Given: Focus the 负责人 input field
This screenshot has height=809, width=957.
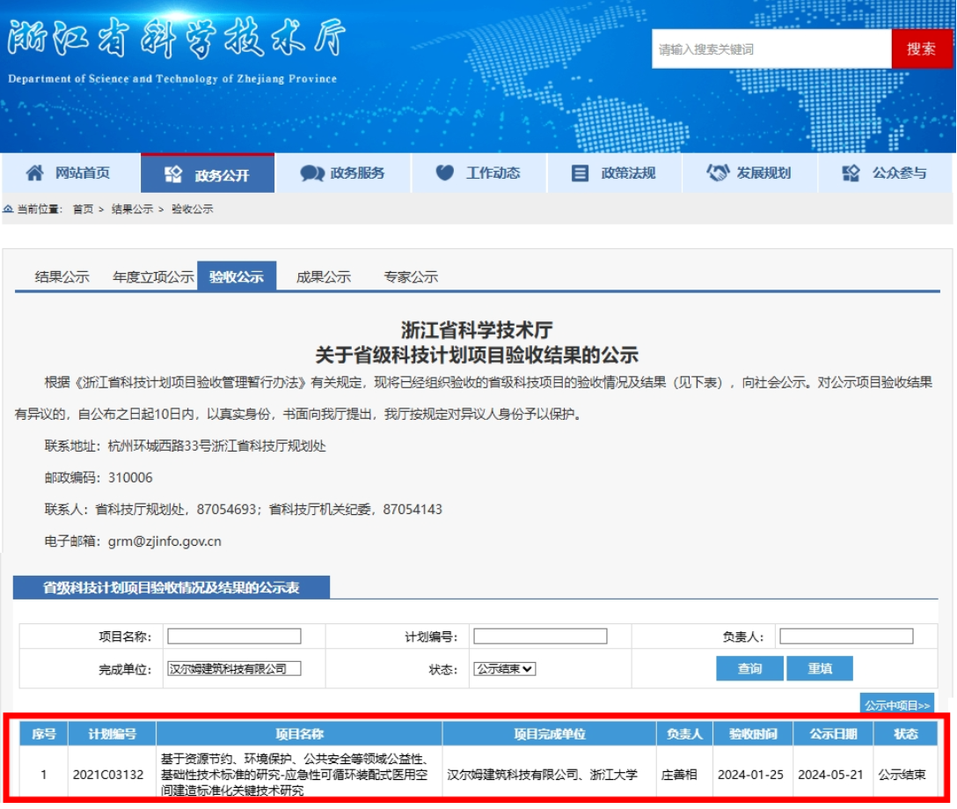Looking at the screenshot, I should 846,636.
